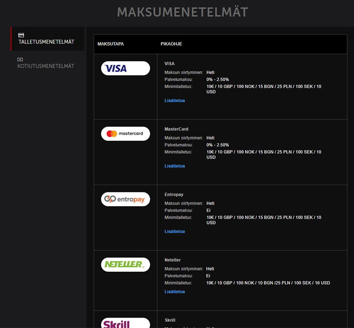Open Lisätietoa link under VISA

(x=174, y=101)
